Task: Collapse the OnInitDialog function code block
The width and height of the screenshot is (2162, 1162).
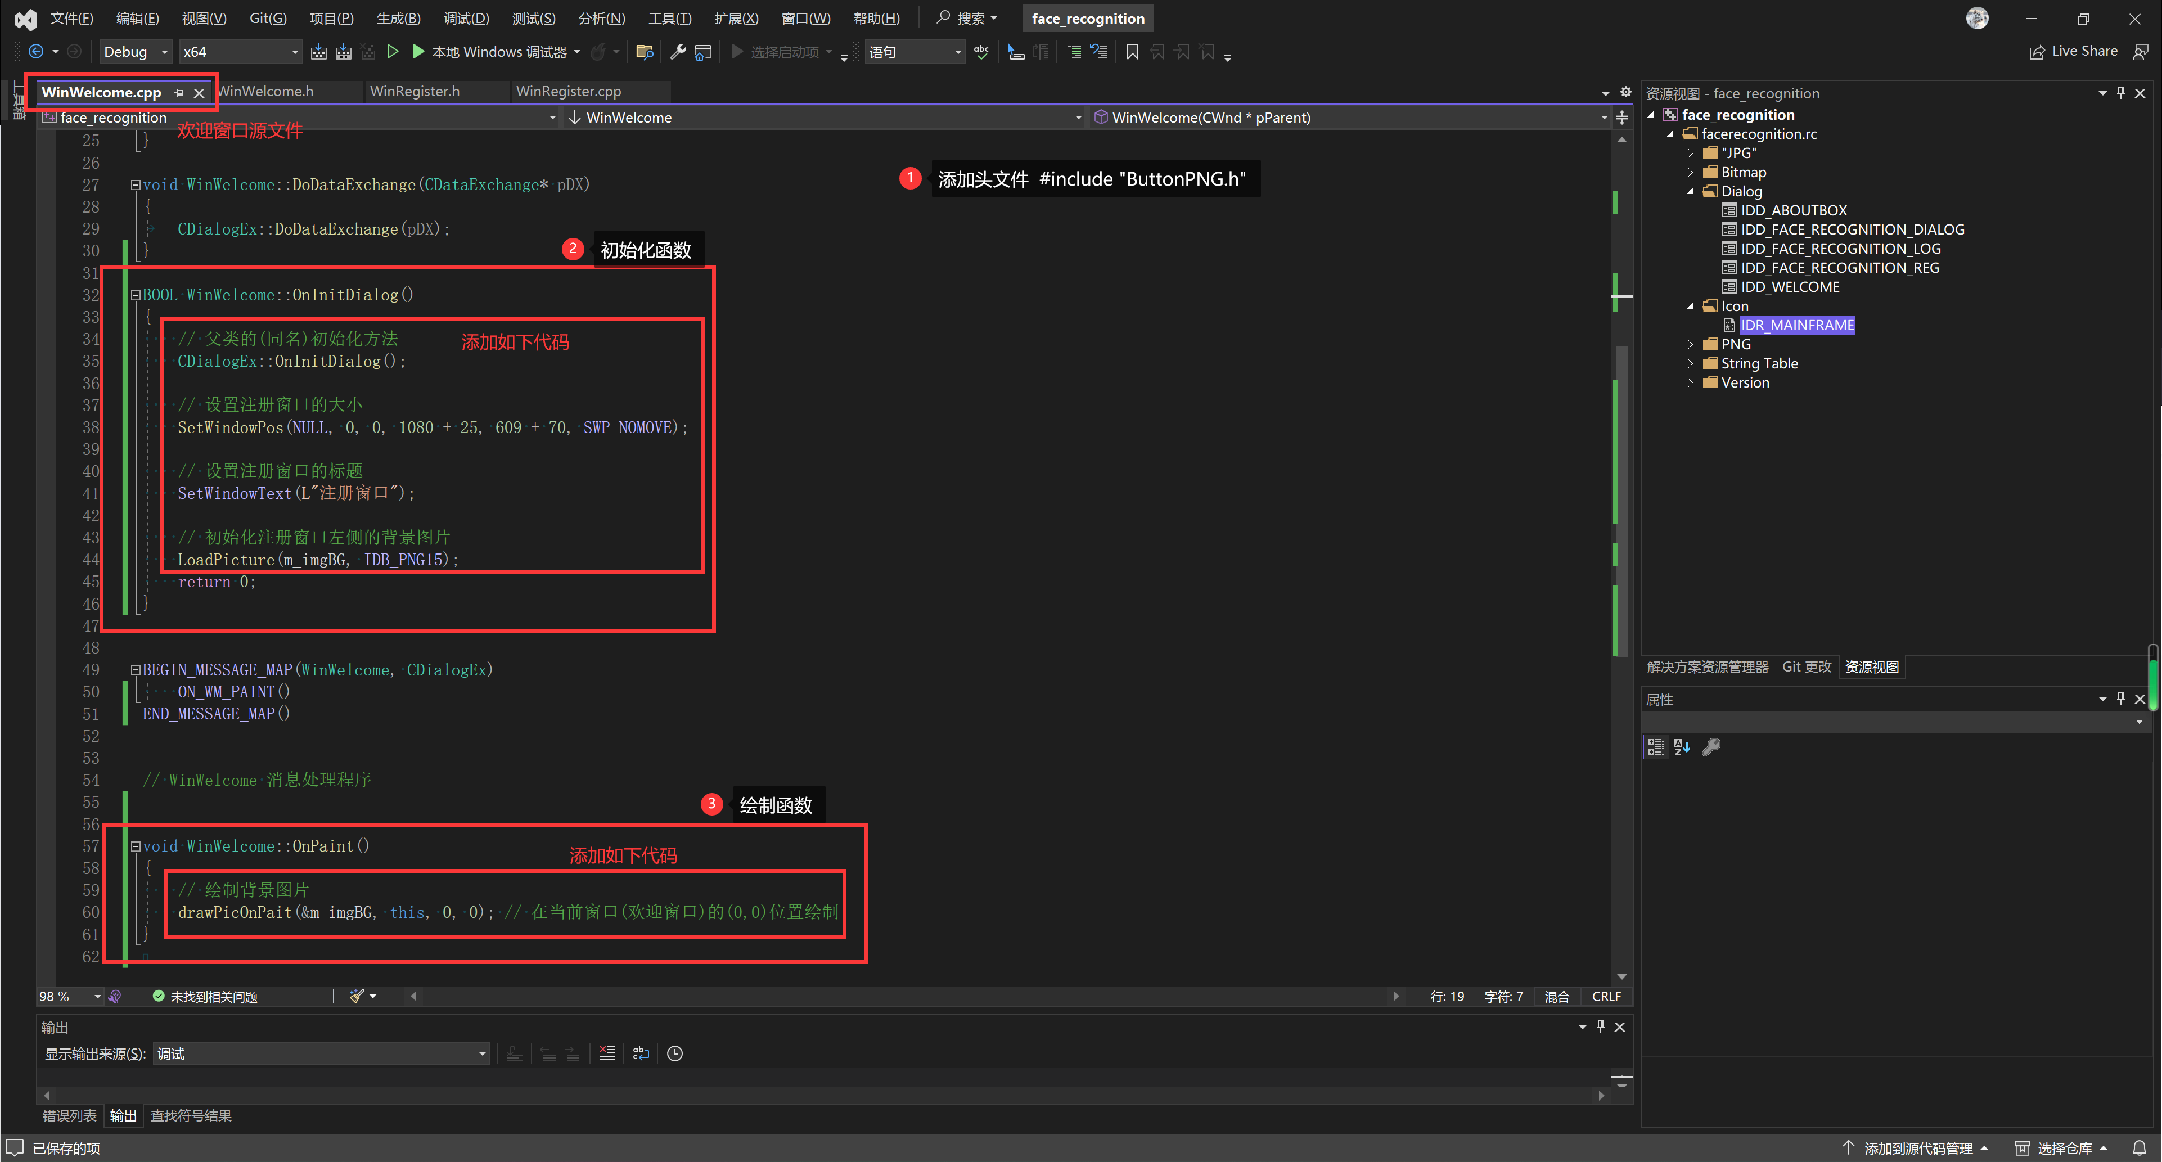Action: (x=135, y=295)
